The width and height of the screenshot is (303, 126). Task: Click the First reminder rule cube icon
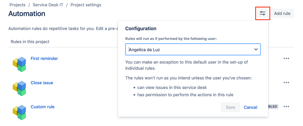tap(19, 64)
